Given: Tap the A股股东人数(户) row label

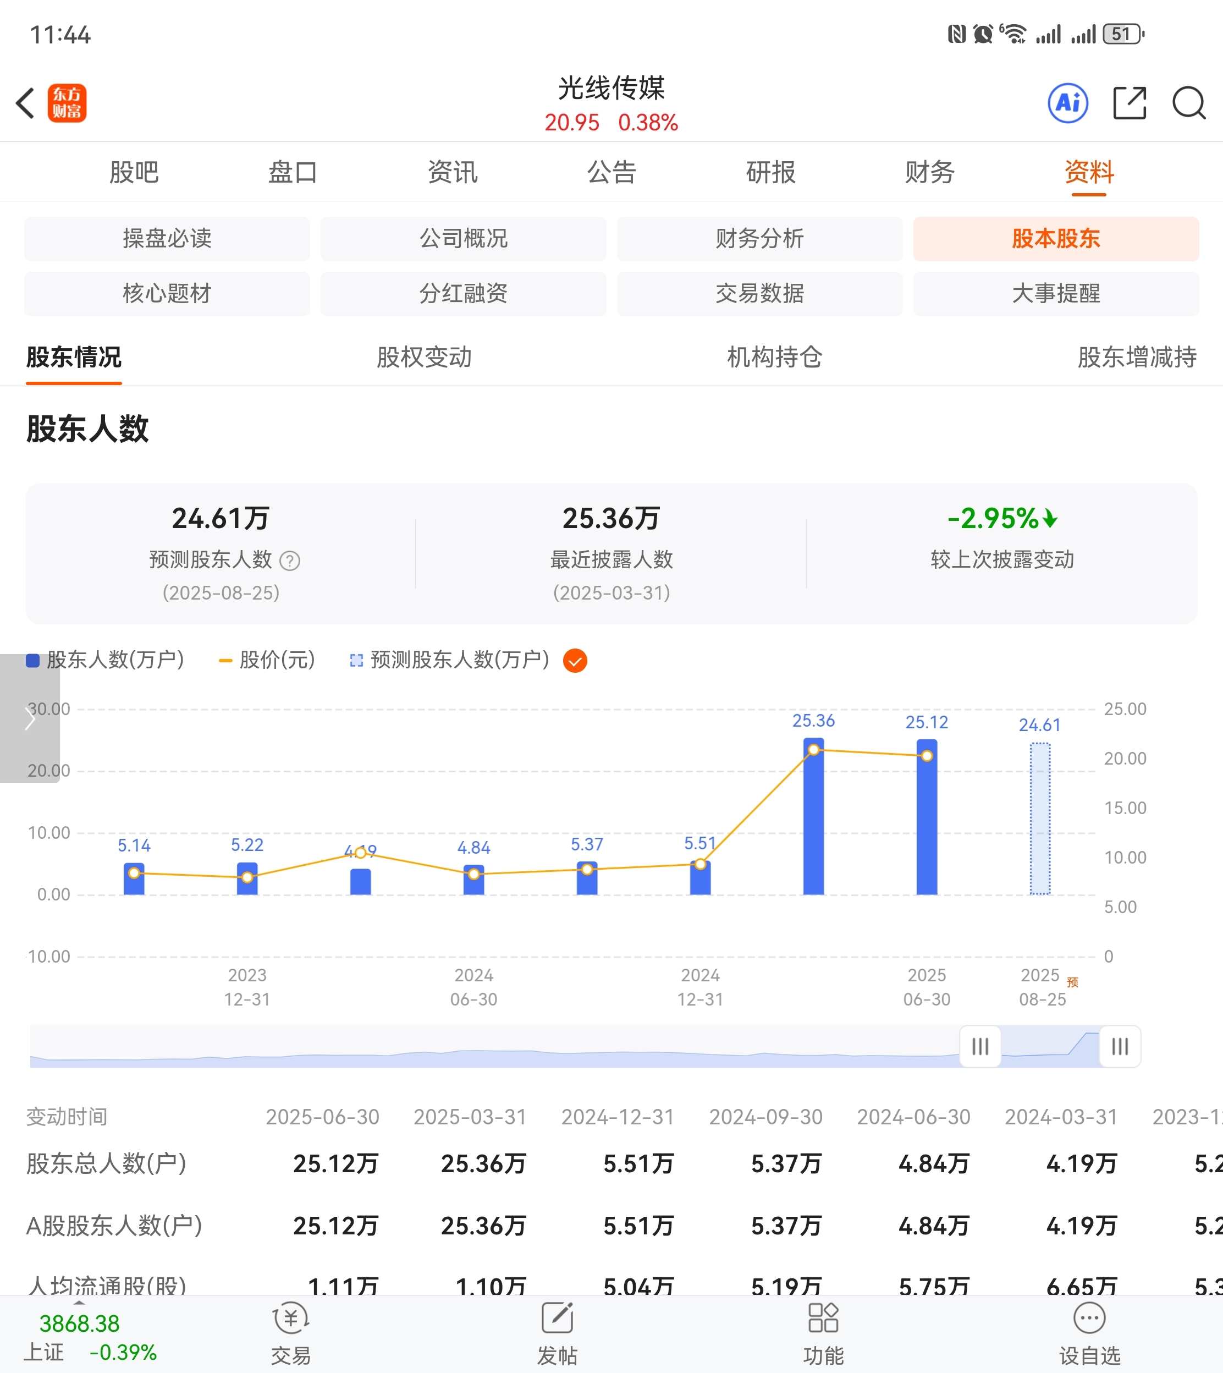Looking at the screenshot, I should pyautogui.click(x=114, y=1226).
